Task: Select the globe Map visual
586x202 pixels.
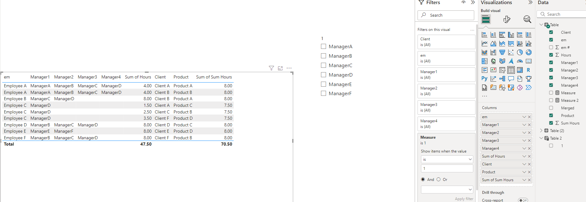Action: (493, 61)
